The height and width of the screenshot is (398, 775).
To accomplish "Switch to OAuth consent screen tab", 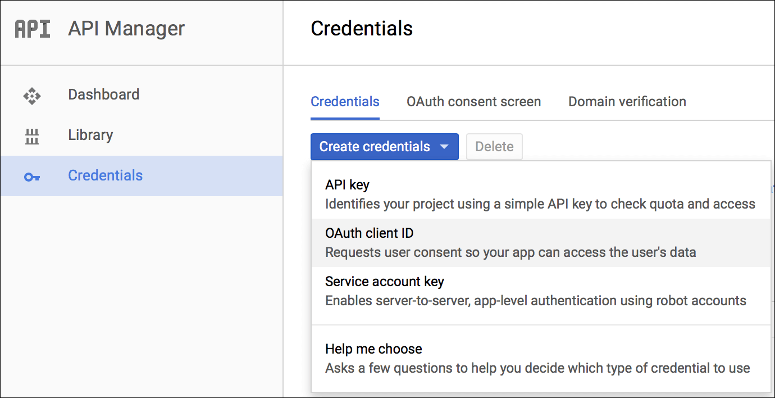I will click(x=474, y=102).
